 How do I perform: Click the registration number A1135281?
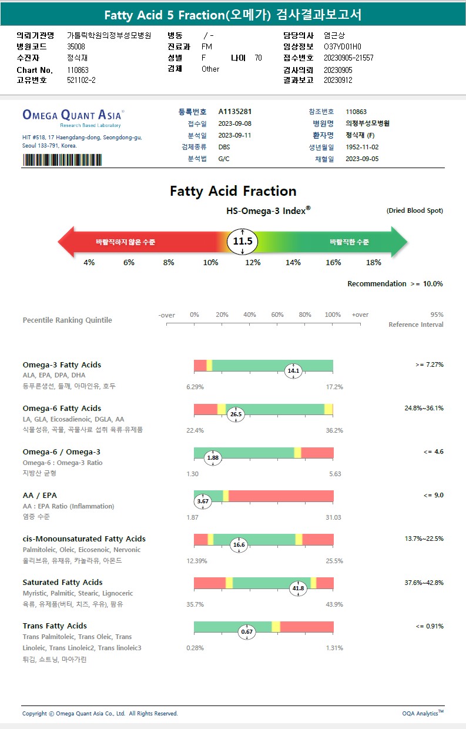[234, 111]
